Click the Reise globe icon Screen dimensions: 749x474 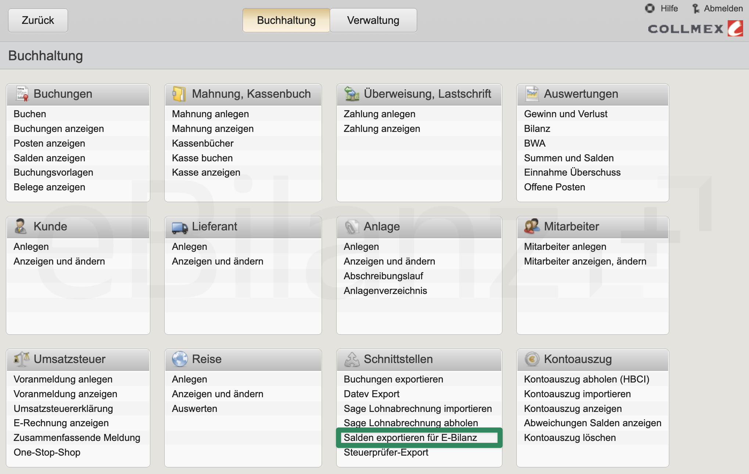click(180, 359)
